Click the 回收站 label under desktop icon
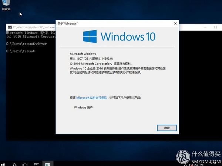Viewport: 222px width, 166px height. [6, 9]
